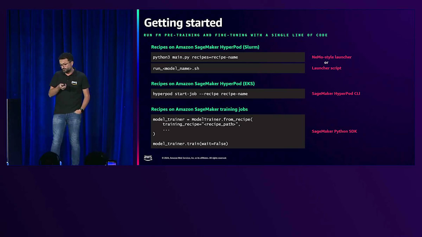Click code box 'run_<model_name>.sh'
Image resolution: width=422 pixels, height=237 pixels.
tap(228, 68)
